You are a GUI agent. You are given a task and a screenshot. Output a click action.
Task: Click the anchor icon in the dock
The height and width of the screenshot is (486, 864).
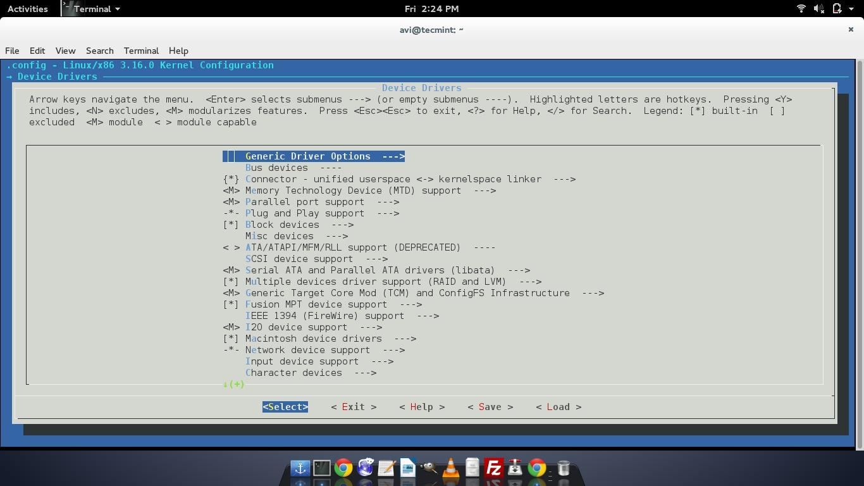(x=300, y=468)
